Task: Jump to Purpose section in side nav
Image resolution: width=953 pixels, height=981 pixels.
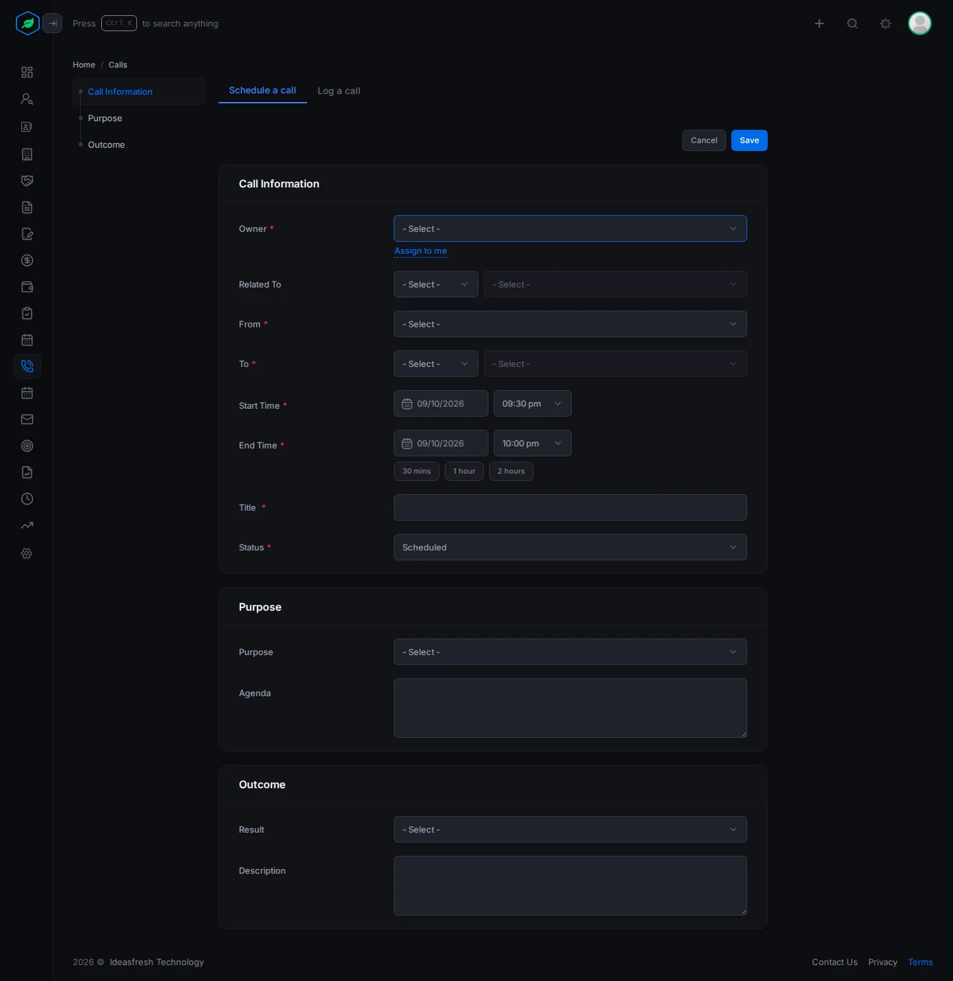Action: coord(105,118)
